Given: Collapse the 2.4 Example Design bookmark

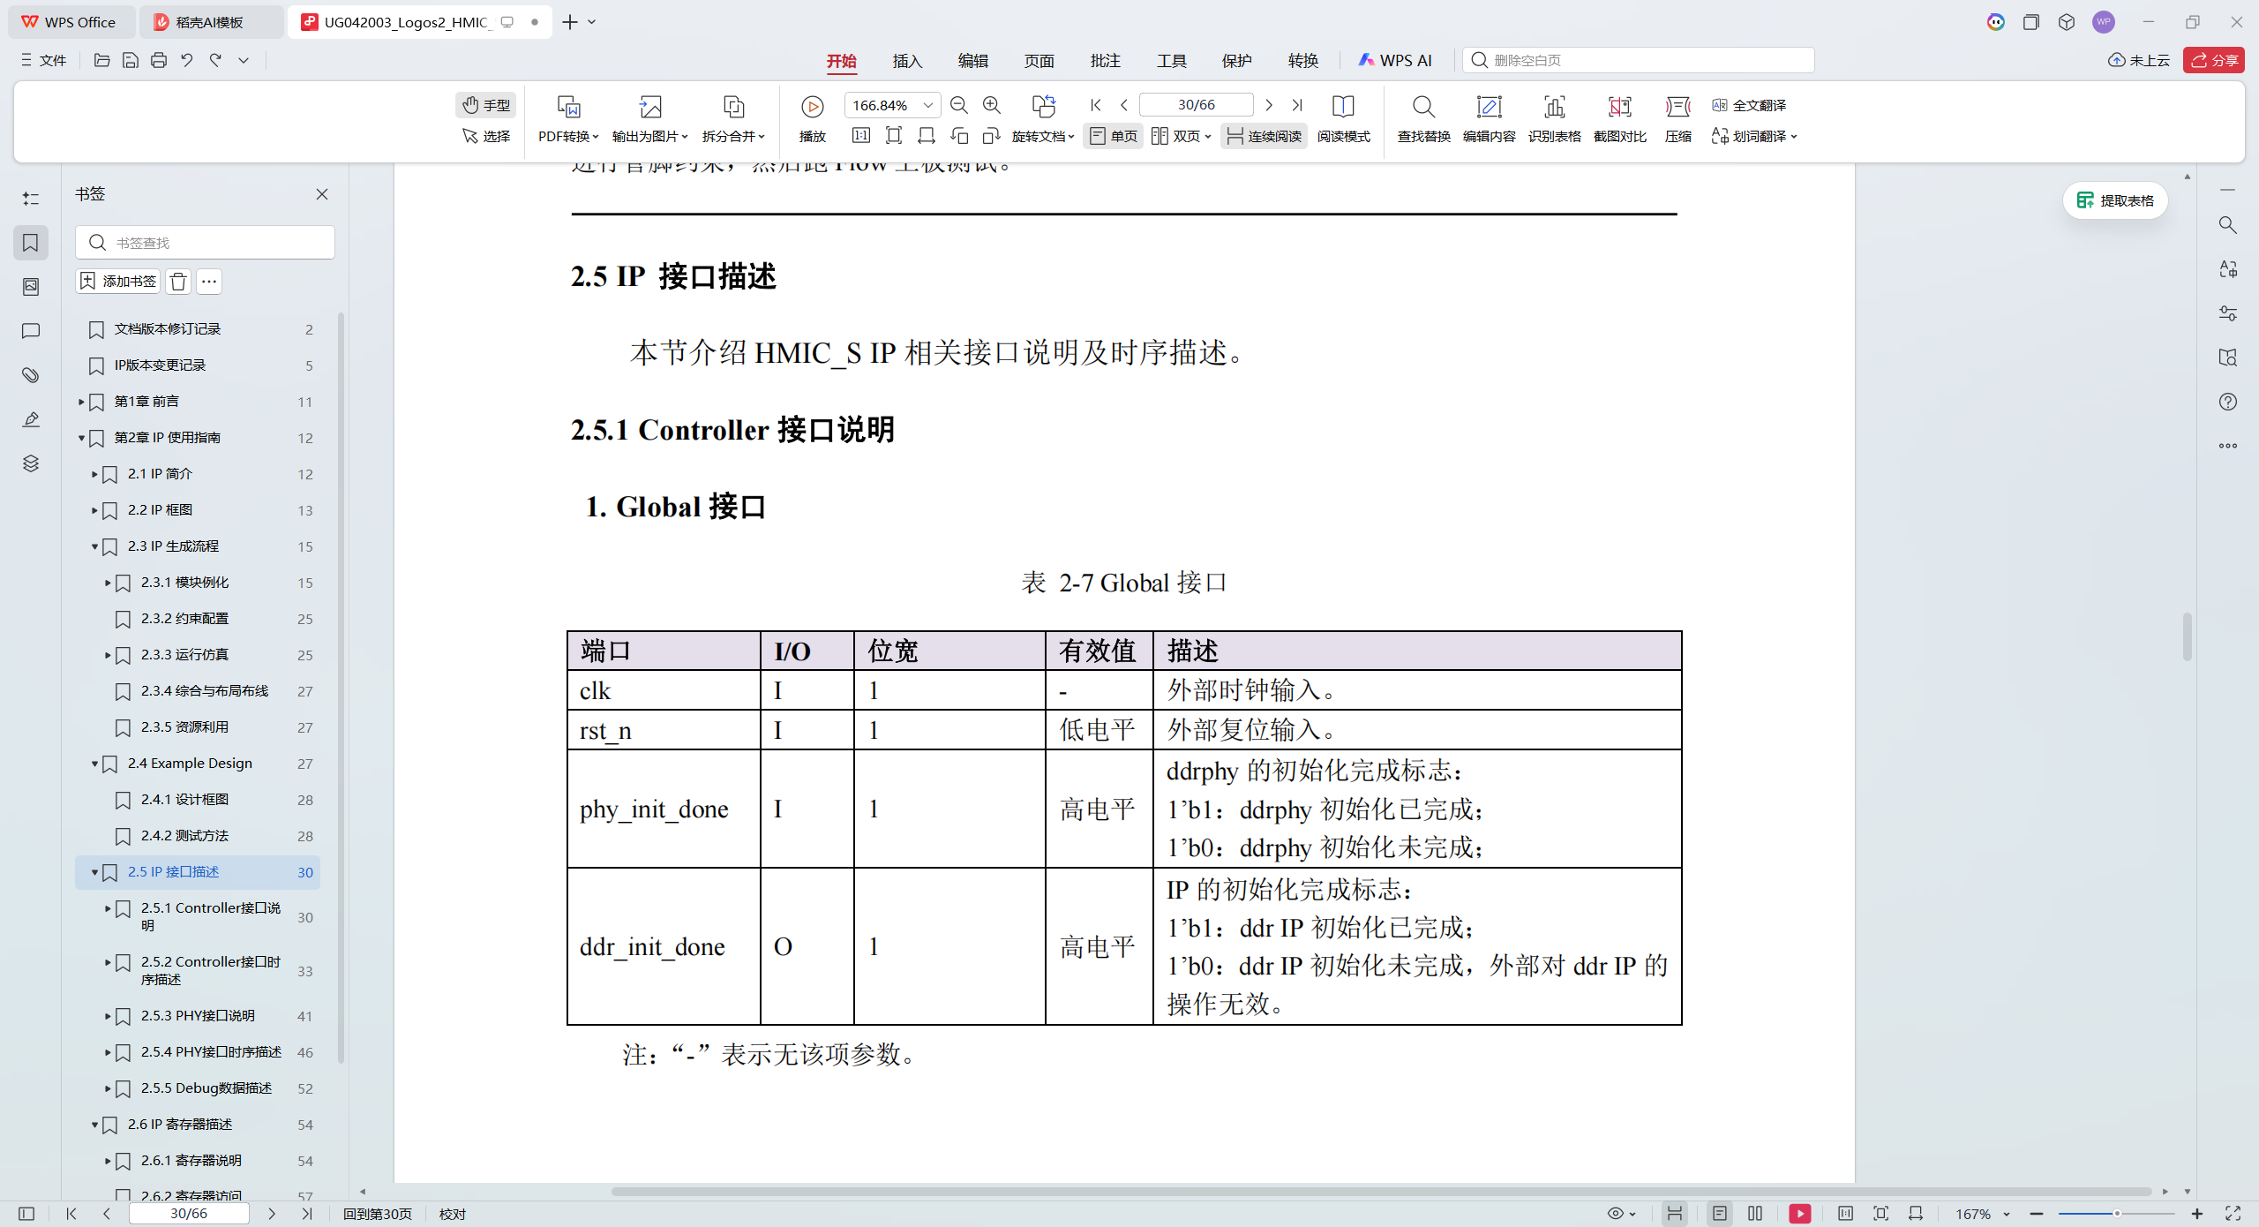Looking at the screenshot, I should coord(94,764).
